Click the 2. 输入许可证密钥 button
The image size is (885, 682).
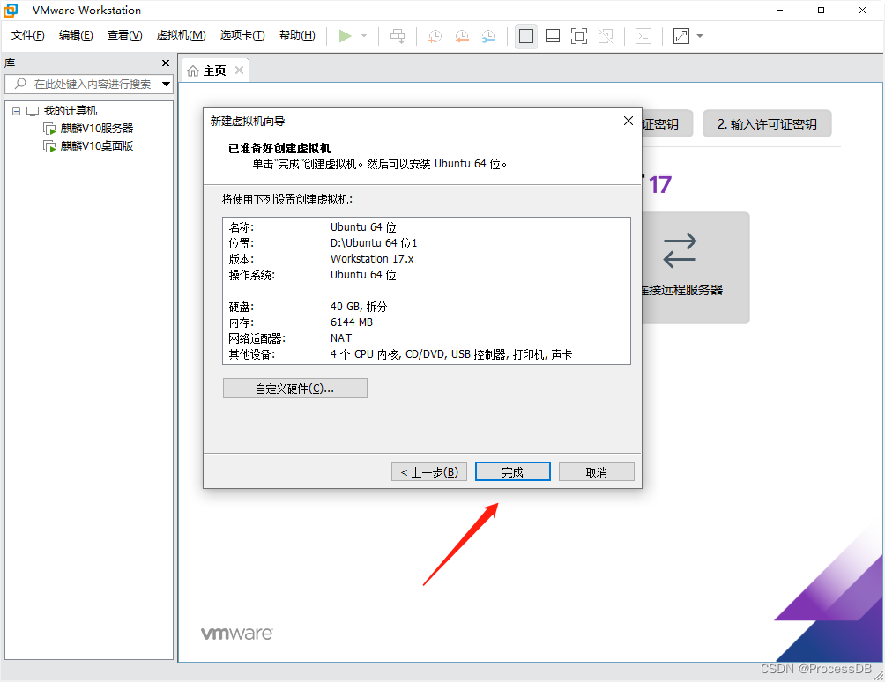point(767,123)
